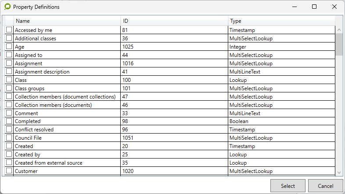Click the scrollbar up arrow

pyautogui.click(x=339, y=30)
